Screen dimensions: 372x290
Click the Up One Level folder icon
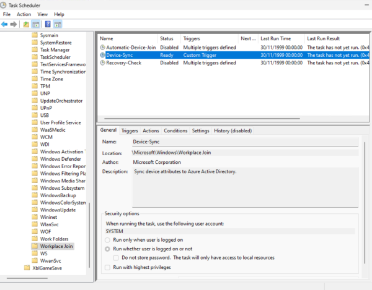pos(26,24)
